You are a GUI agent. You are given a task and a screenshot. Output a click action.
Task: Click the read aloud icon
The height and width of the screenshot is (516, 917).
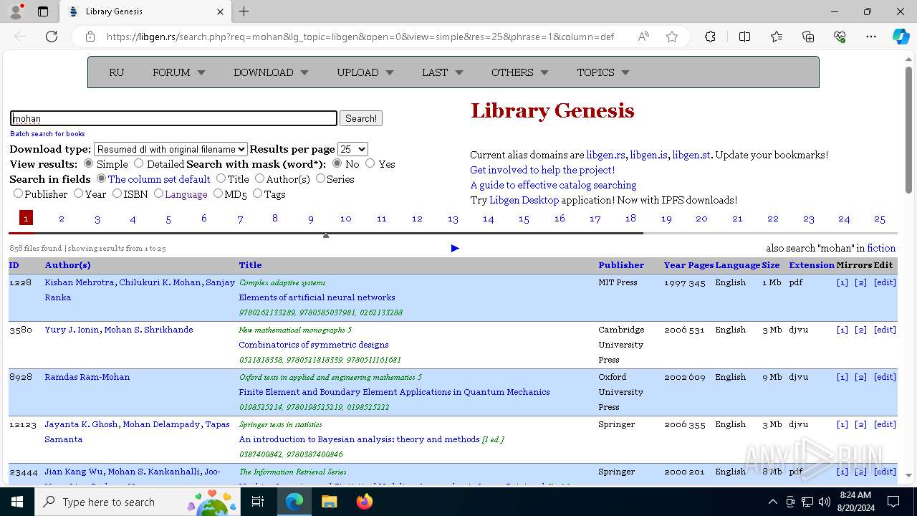(x=643, y=37)
